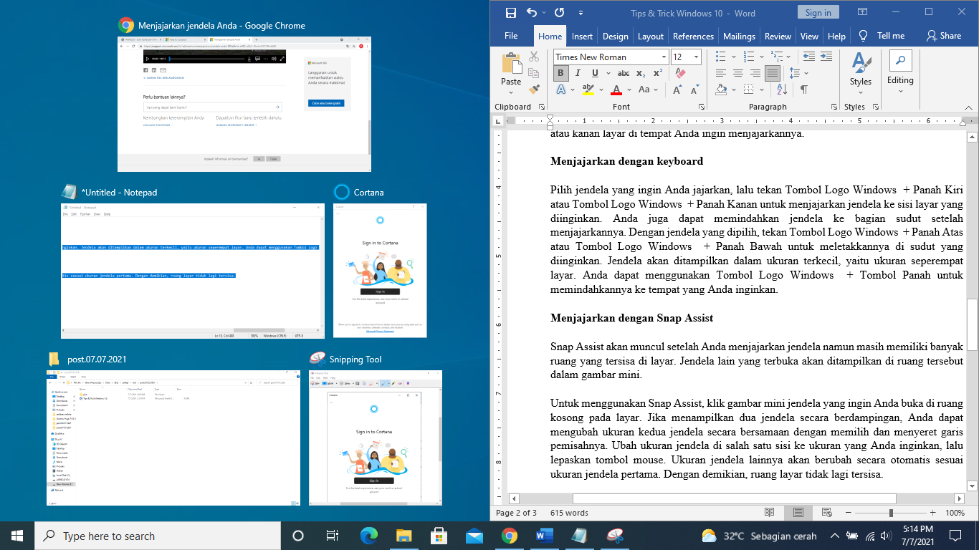Align text right
Viewport: 979px width, 550px height.
point(755,73)
